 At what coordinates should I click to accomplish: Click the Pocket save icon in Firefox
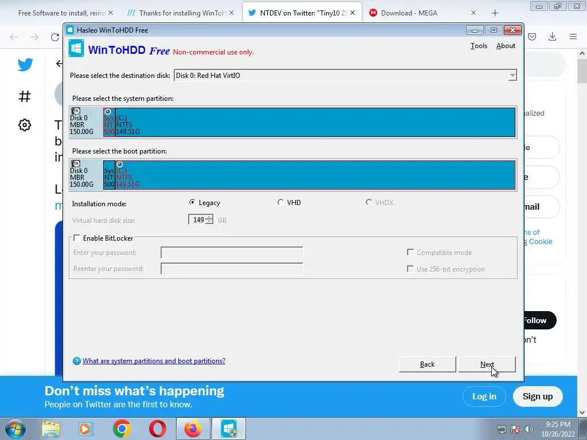532,36
